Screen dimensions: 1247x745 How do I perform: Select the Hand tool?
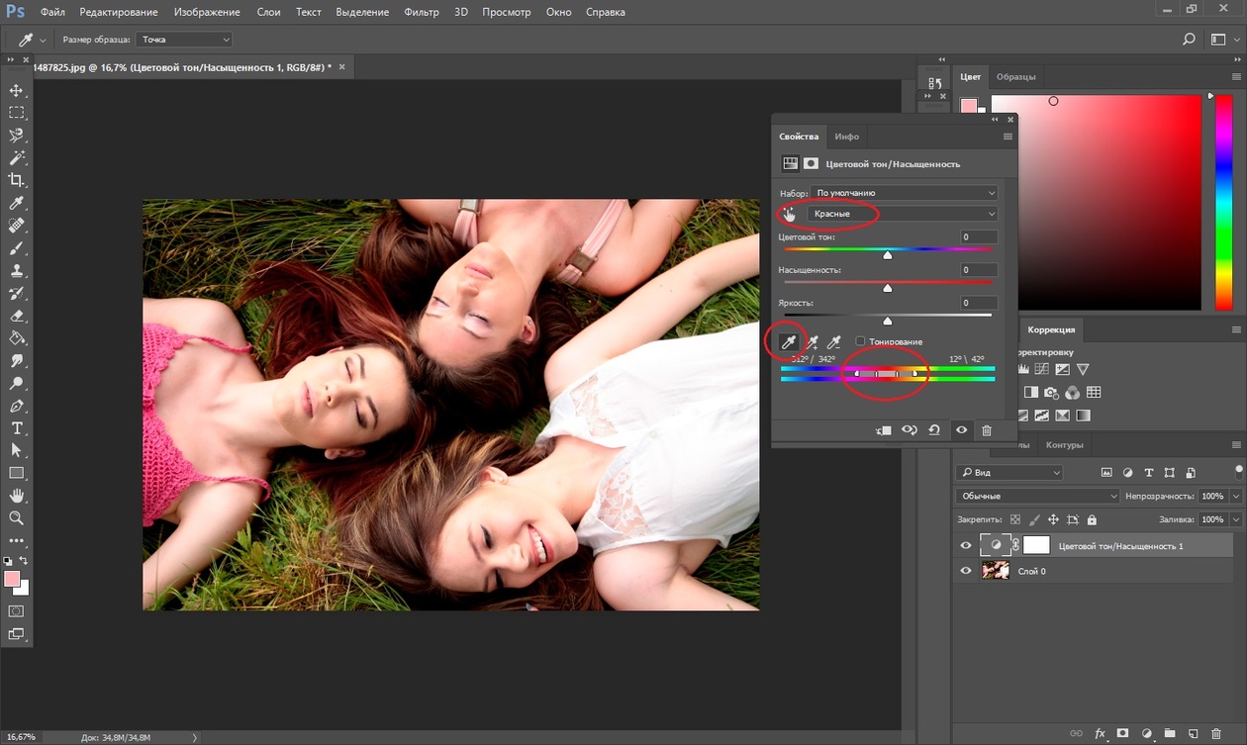click(17, 496)
